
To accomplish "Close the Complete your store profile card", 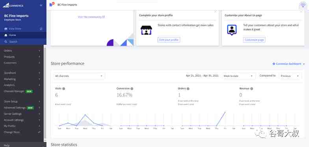I will pos(215,11).
